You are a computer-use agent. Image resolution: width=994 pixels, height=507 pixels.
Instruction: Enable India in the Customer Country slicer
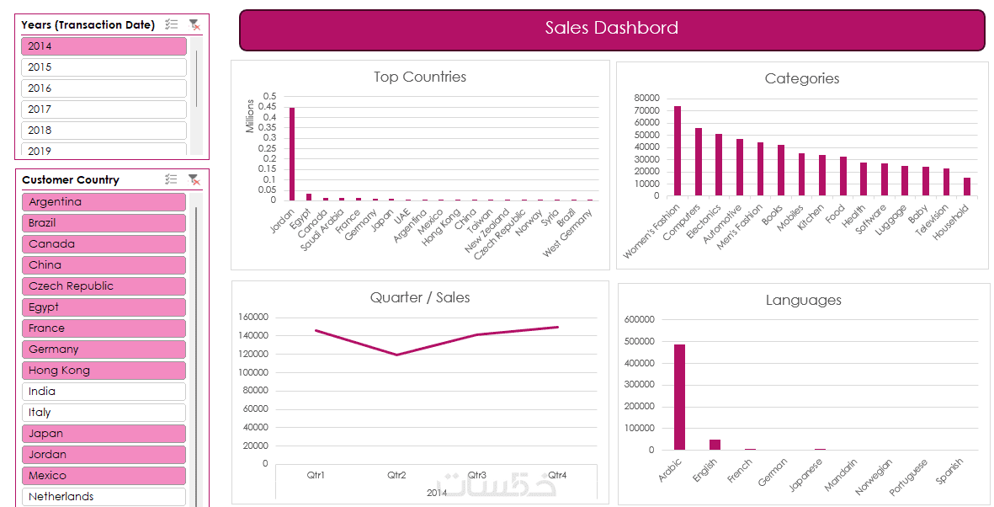(104, 392)
